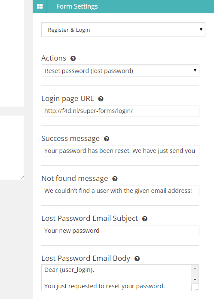Screen dimensions: 214x299
Task: Open the Register & Login settings dropdown
Action: click(123, 30)
